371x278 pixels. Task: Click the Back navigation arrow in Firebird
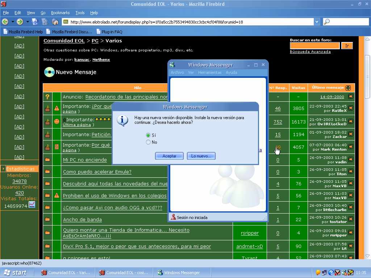coord(5,22)
